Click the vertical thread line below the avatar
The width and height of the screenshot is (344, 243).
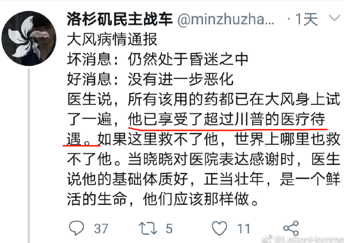[x=29, y=156]
